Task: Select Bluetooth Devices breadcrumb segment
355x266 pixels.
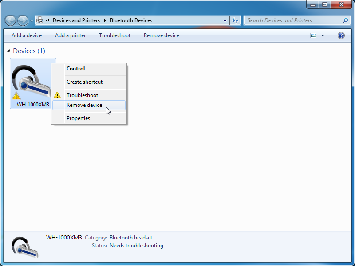Action: [131, 20]
